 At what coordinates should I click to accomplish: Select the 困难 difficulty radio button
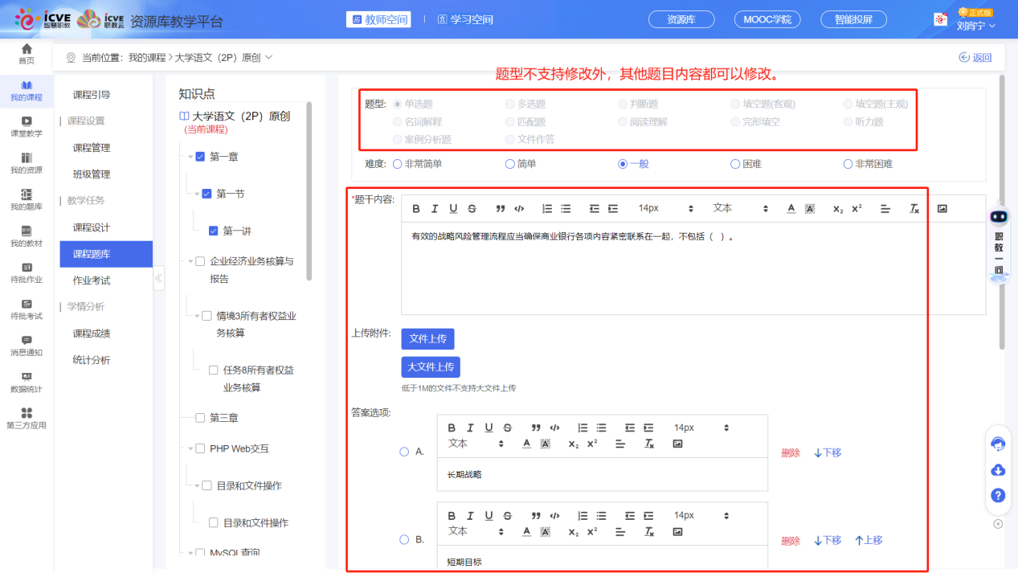(x=736, y=163)
